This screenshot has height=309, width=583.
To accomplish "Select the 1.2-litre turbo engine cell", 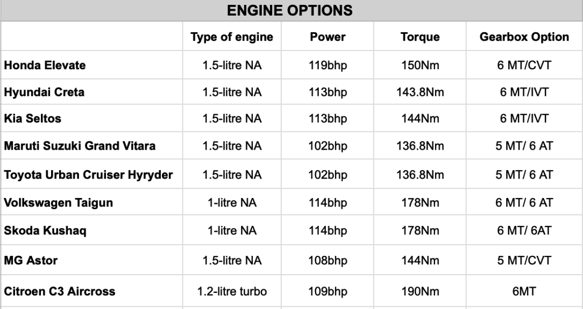I will pyautogui.click(x=232, y=292).
